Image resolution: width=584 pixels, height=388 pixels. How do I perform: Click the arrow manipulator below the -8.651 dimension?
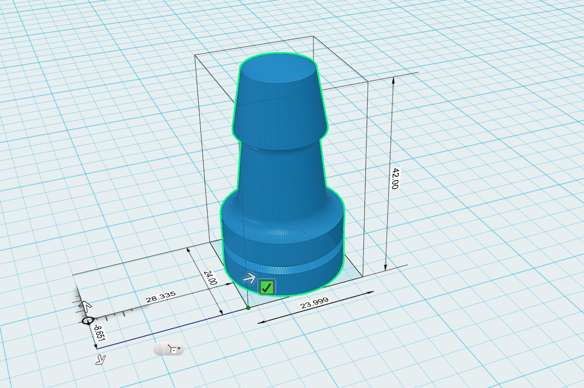(101, 359)
